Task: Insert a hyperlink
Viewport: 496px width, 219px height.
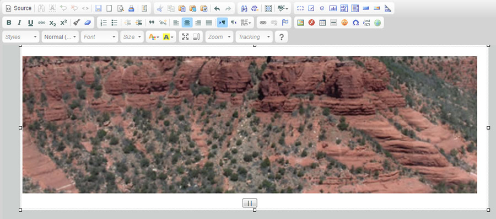Action: pos(263,23)
